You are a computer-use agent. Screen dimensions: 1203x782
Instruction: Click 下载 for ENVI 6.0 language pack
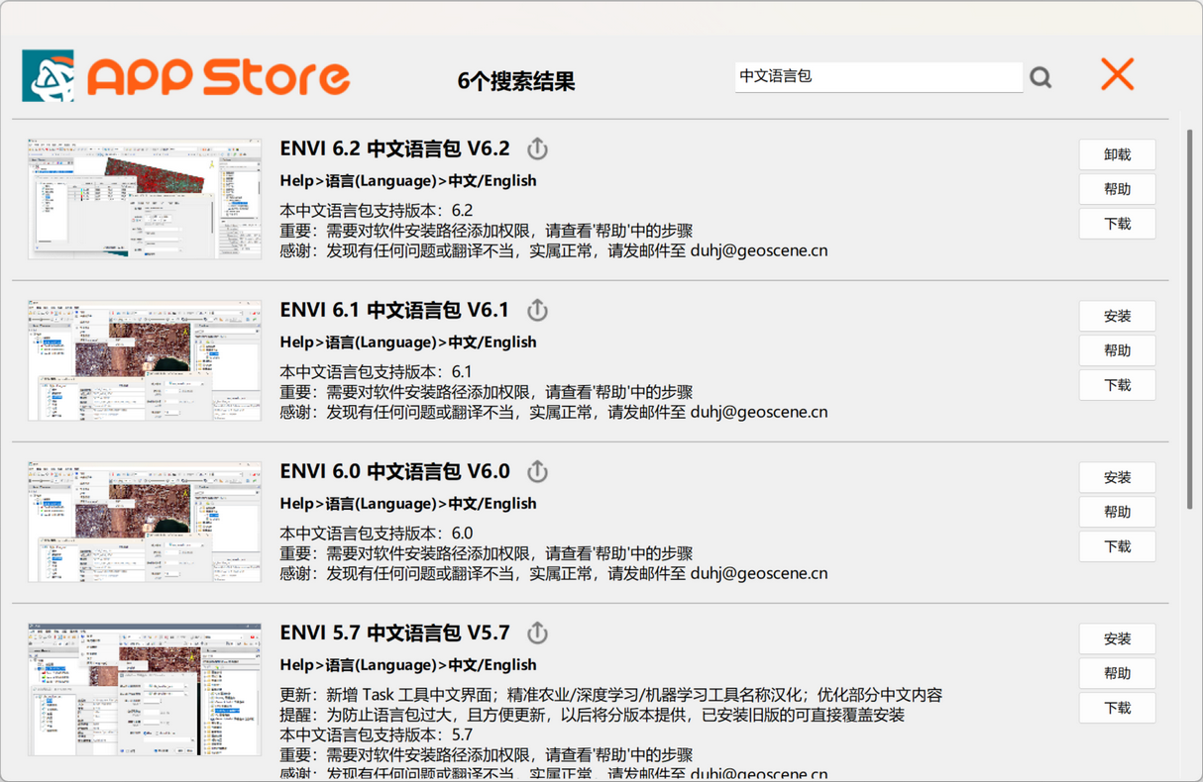pyautogui.click(x=1117, y=546)
